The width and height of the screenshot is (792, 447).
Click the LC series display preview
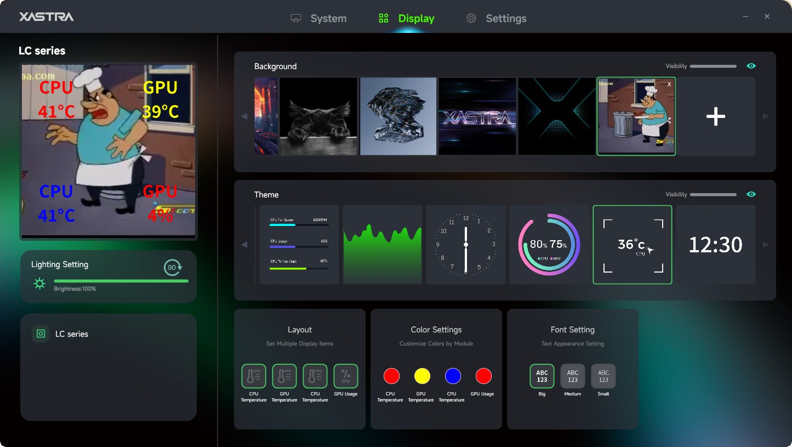pyautogui.click(x=109, y=151)
